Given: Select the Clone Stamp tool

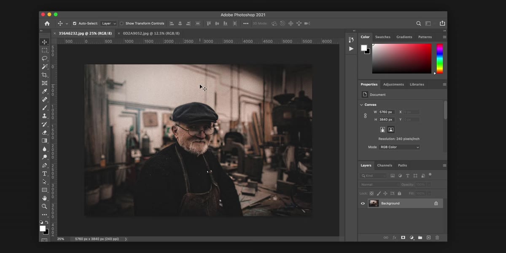Looking at the screenshot, I should point(44,116).
